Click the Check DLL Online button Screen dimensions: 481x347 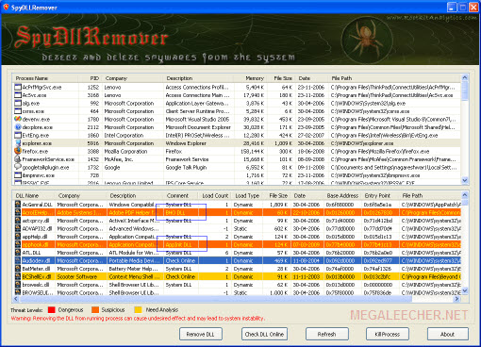pyautogui.click(x=264, y=334)
